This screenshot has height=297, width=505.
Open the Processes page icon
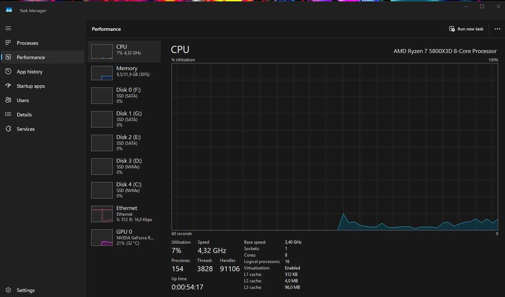[x=9, y=42]
